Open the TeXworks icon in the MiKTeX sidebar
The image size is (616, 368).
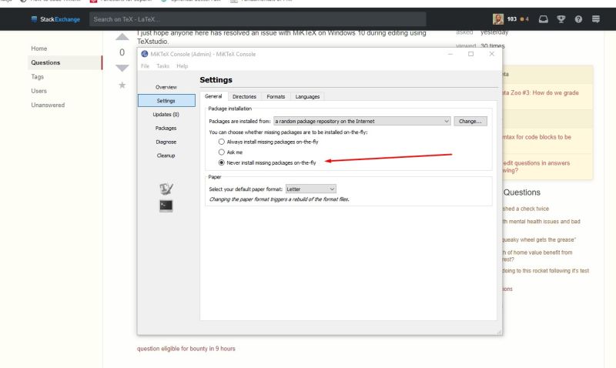[166, 189]
